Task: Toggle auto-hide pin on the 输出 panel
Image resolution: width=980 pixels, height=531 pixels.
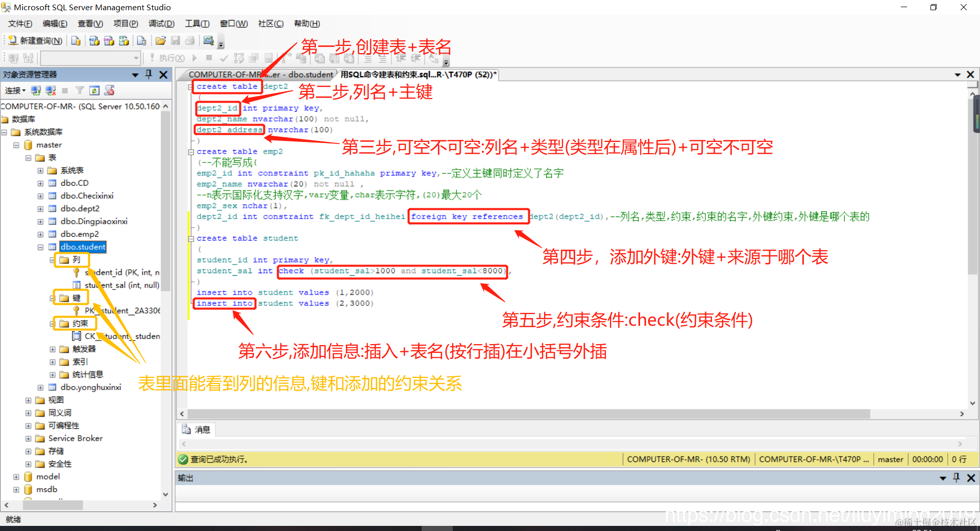Action: pyautogui.click(x=957, y=478)
